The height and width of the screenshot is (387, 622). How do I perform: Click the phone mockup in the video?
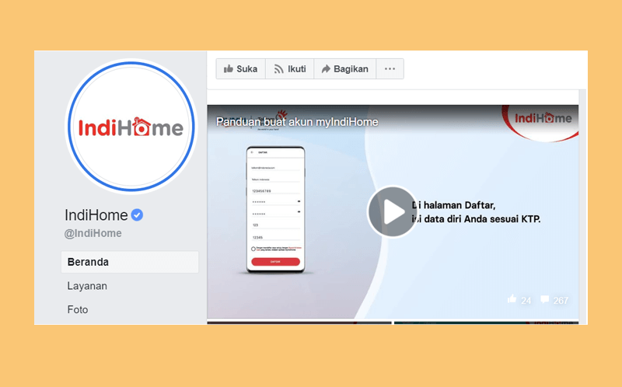coord(276,210)
